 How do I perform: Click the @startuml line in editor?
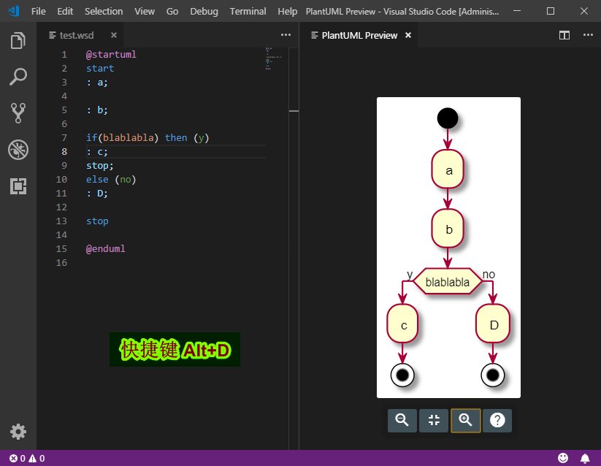111,55
